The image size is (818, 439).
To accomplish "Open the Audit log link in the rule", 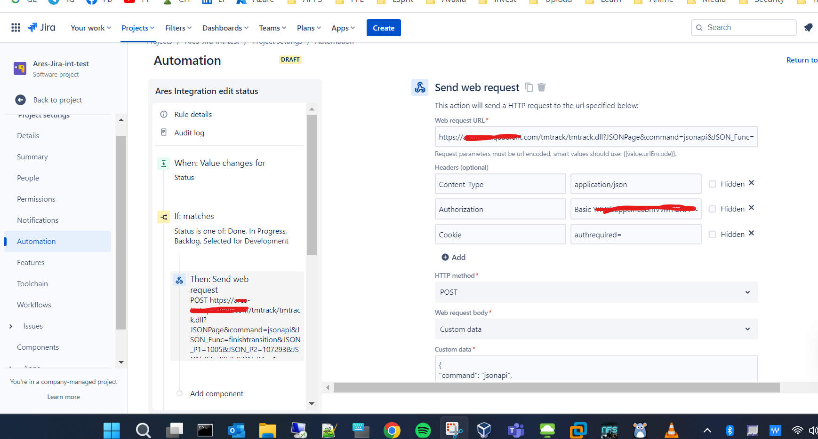I will tap(189, 133).
